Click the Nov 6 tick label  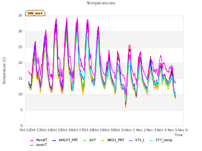click(x=183, y=130)
